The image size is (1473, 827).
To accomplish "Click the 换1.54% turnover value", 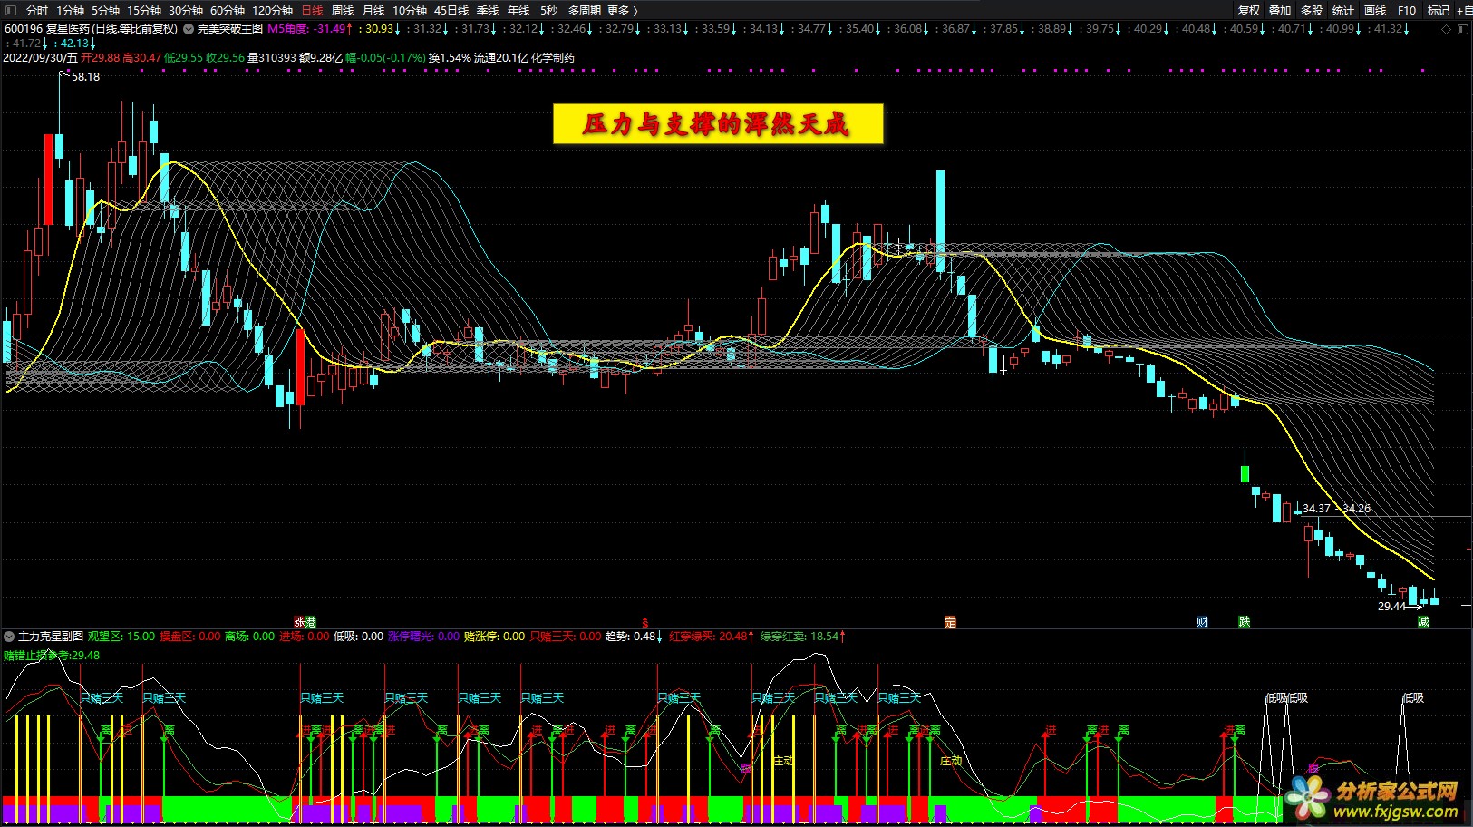I will (x=450, y=58).
